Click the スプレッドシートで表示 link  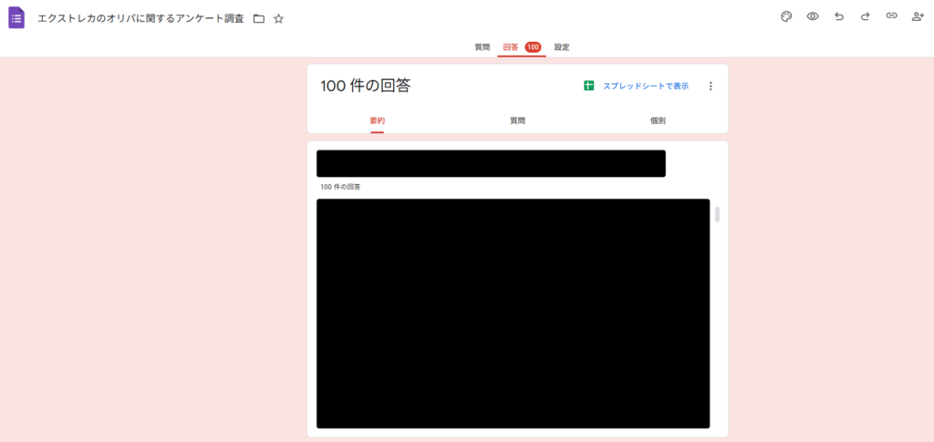click(646, 86)
